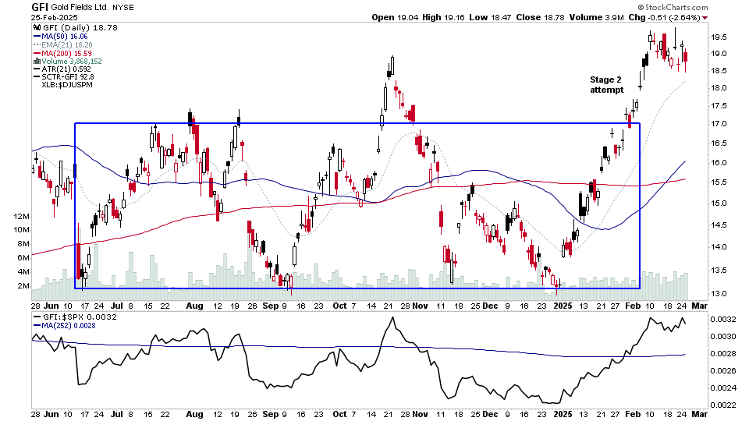Click the NYSE exchange label

tap(123, 8)
